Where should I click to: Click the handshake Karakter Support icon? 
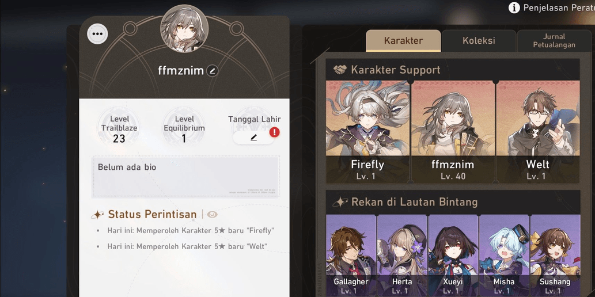pos(340,70)
